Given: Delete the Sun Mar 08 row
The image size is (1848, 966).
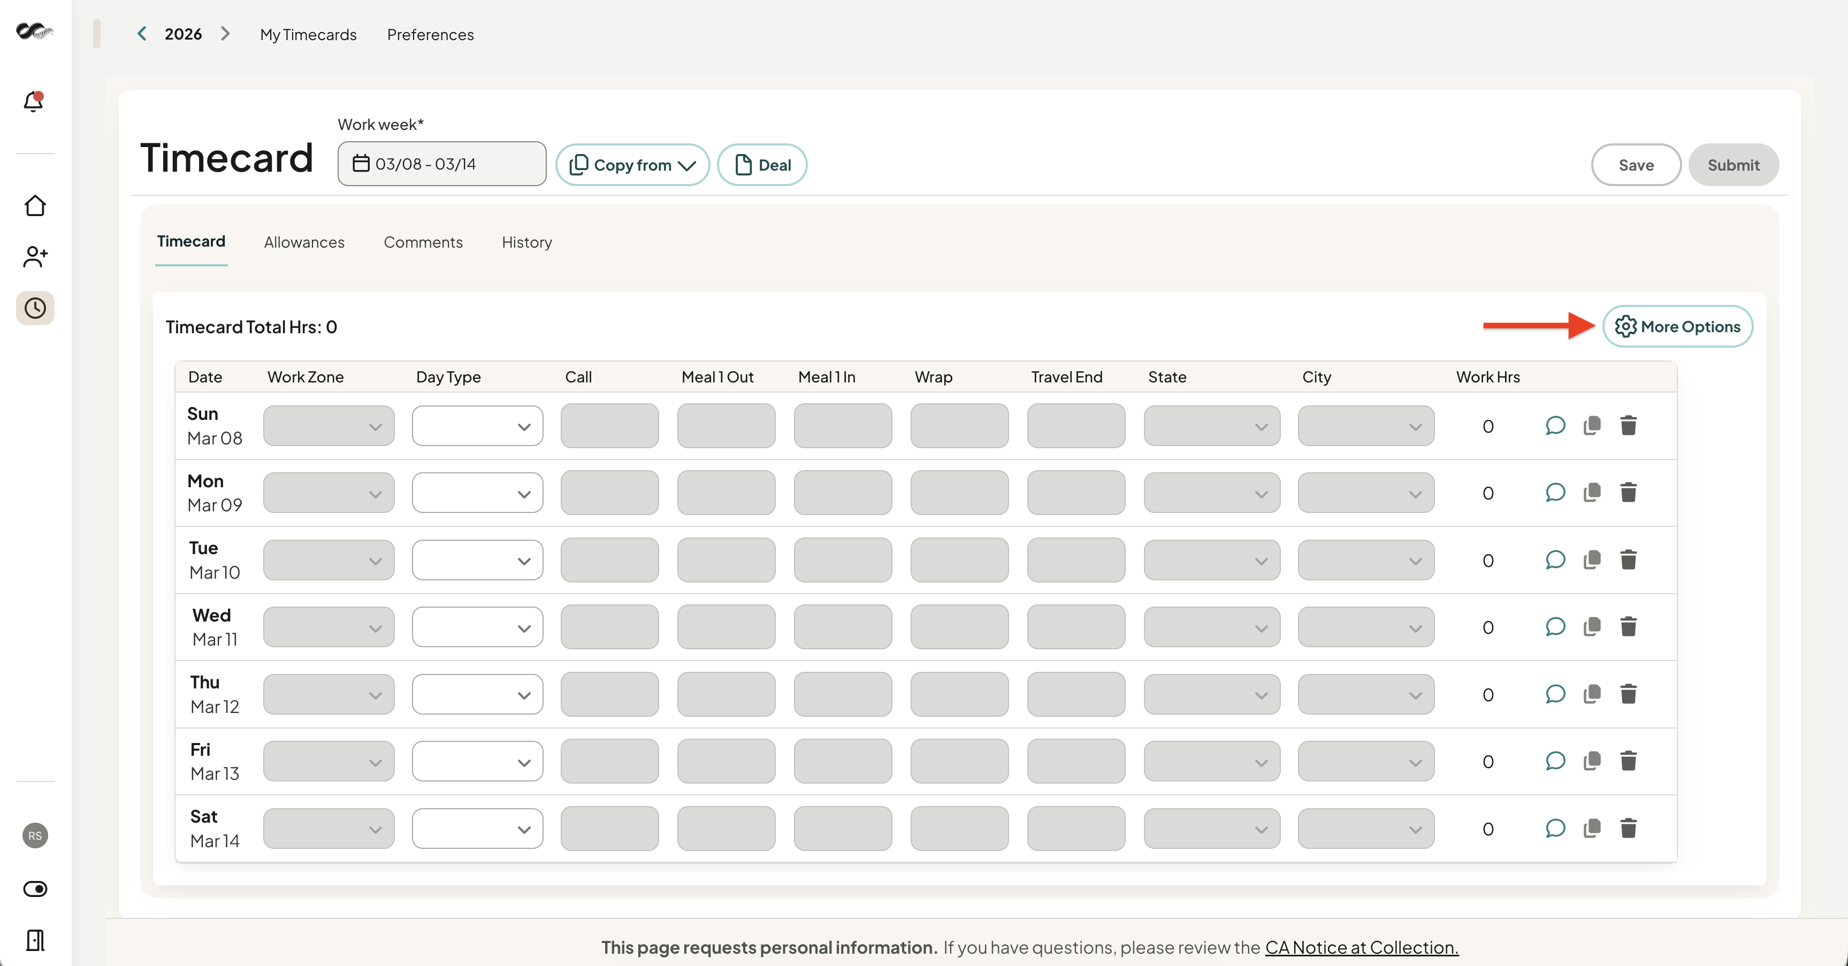Looking at the screenshot, I should point(1629,426).
